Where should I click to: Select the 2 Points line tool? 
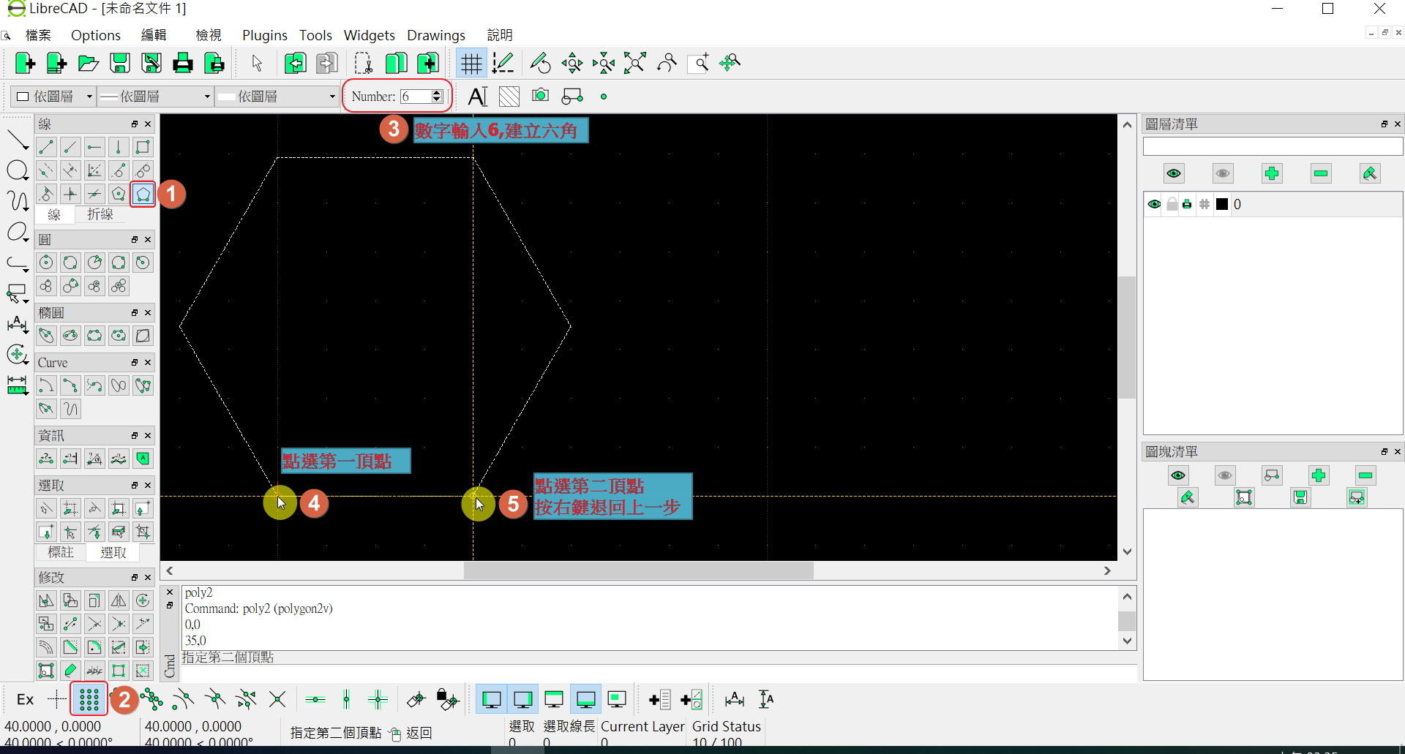[46, 147]
